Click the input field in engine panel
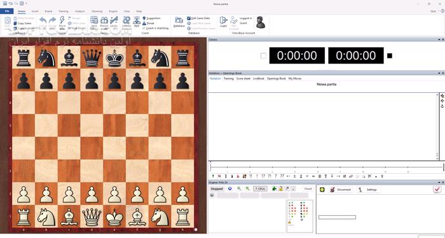The width and height of the screenshot is (445, 238). coord(337,217)
